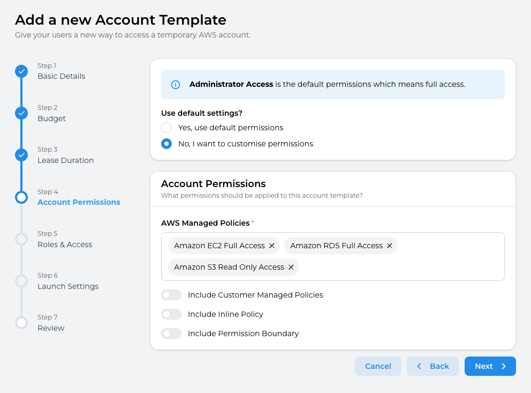
Task: Go Back to the previous step
Action: pyautogui.click(x=433, y=366)
